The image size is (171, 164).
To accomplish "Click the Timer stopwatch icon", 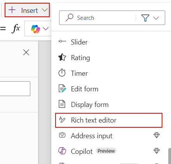I will pyautogui.click(x=62, y=73).
